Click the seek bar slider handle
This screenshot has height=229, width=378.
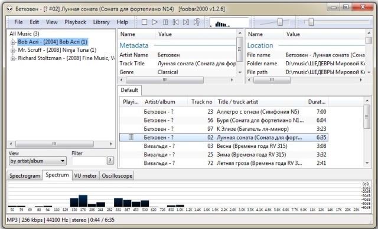coord(311,22)
